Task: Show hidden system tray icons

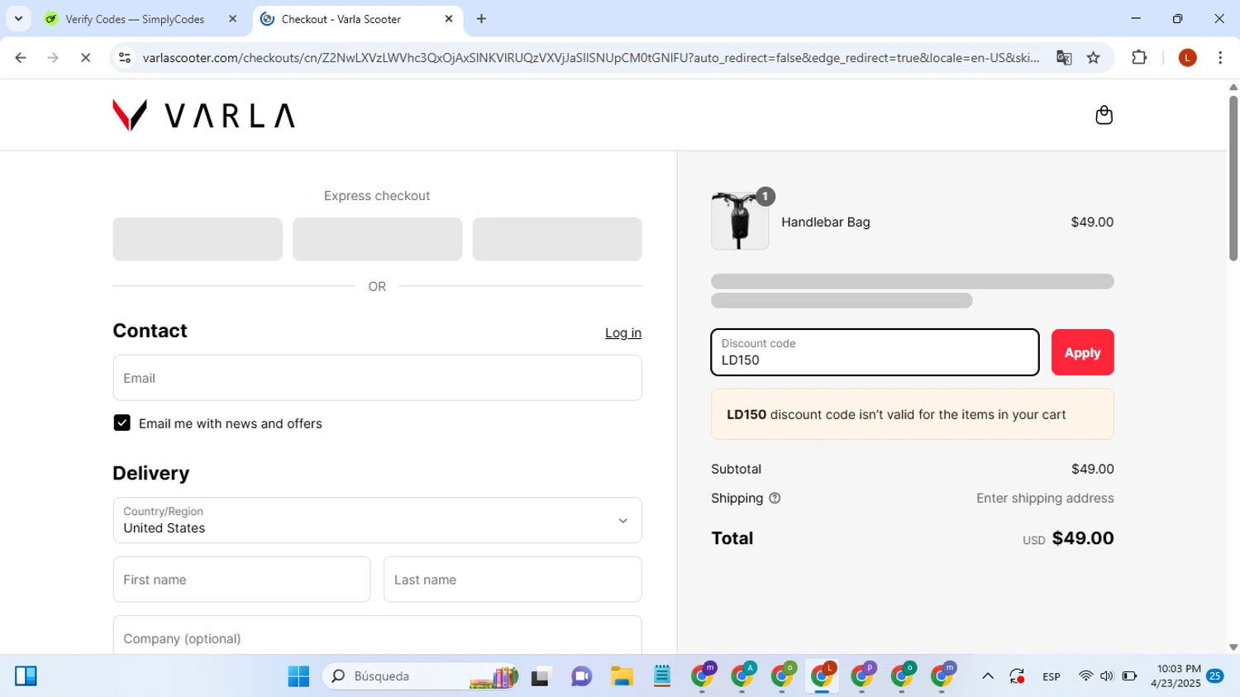Action: [x=988, y=676]
